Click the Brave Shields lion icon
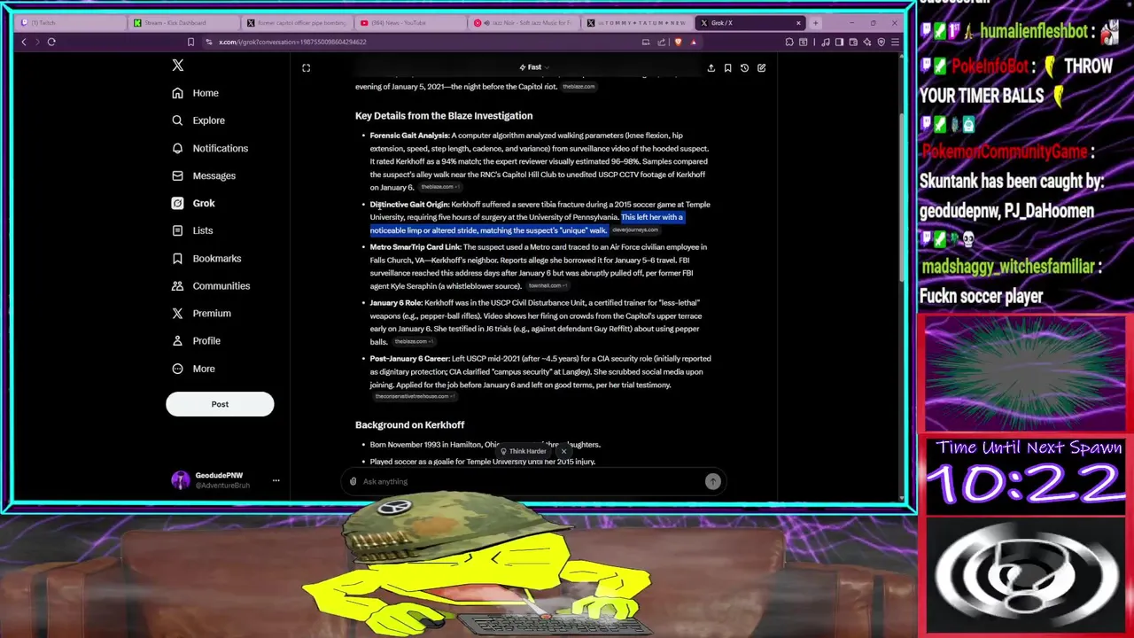 [679, 42]
